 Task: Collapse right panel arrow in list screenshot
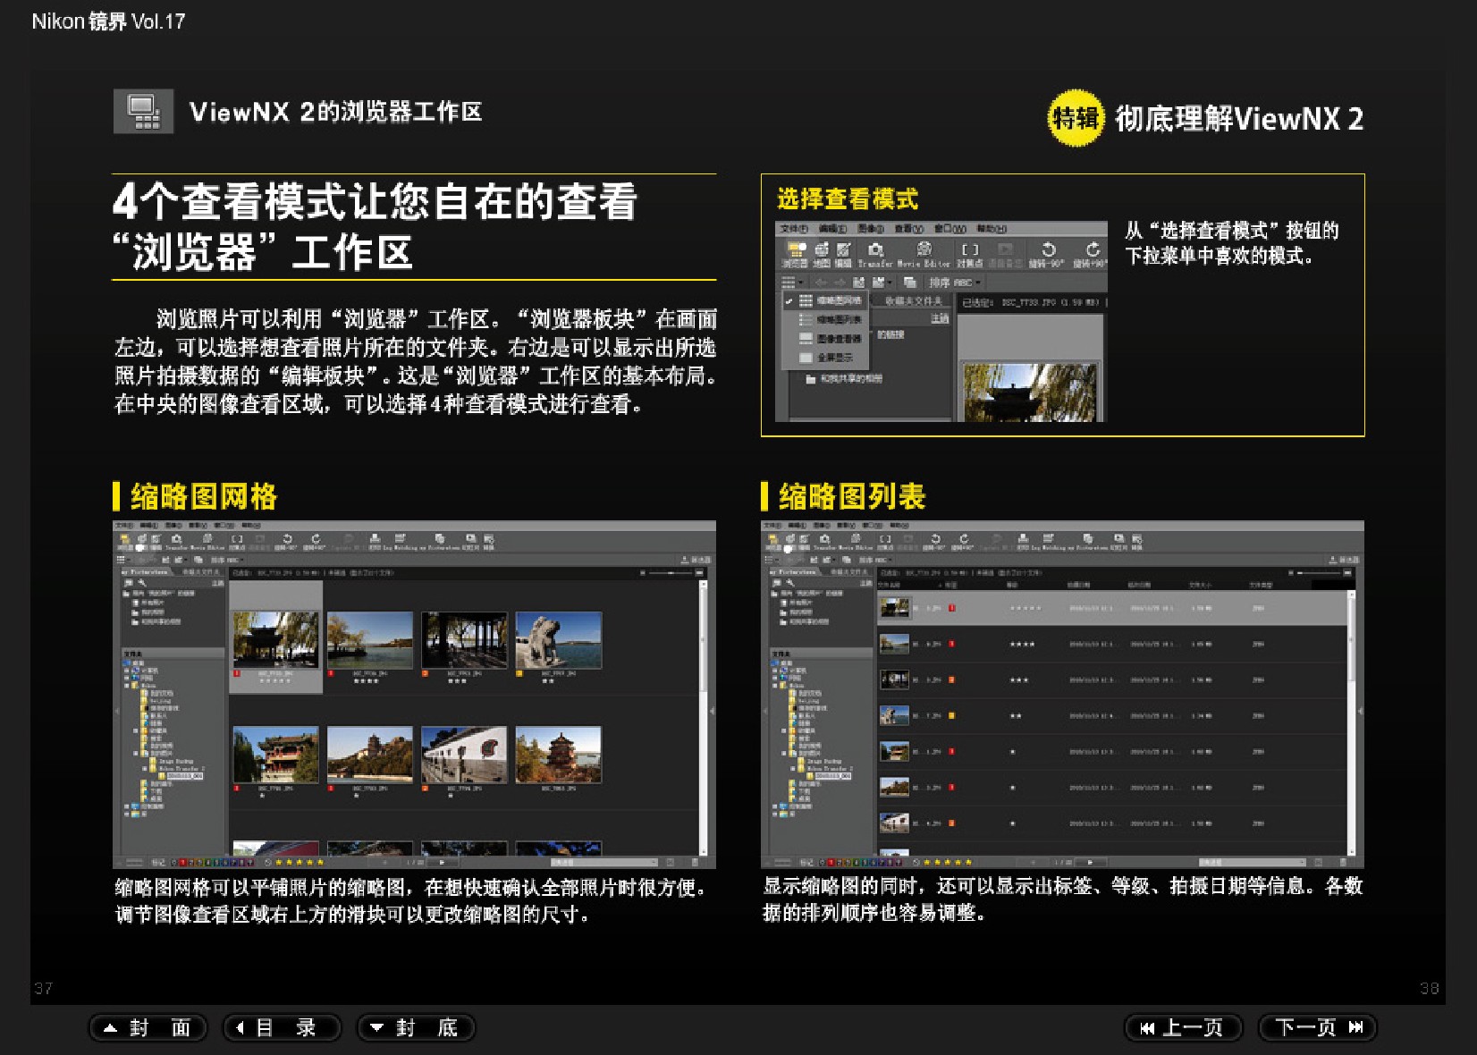1361,712
